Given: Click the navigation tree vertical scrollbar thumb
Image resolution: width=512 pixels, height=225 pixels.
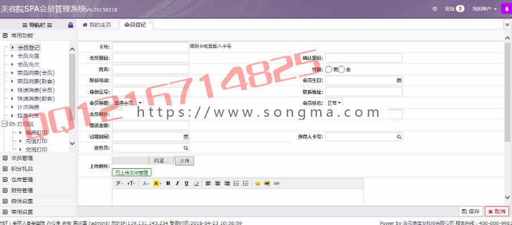Looking at the screenshot, I should 72,87.
